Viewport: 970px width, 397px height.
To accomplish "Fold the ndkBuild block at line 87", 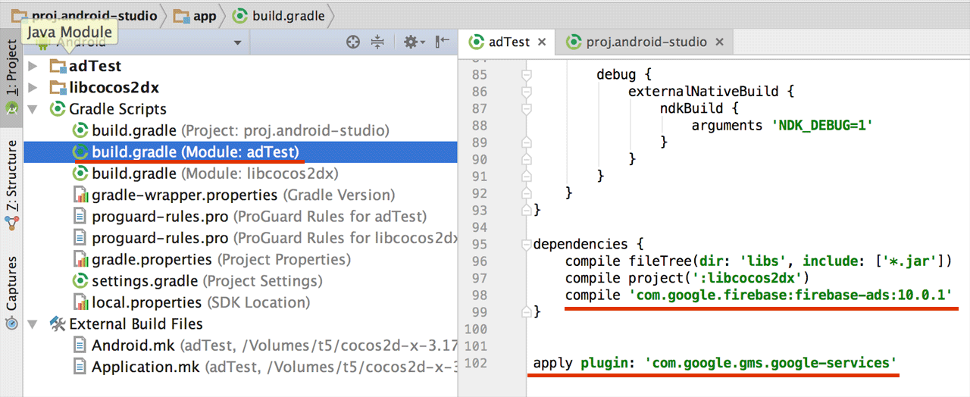I will pyautogui.click(x=526, y=108).
